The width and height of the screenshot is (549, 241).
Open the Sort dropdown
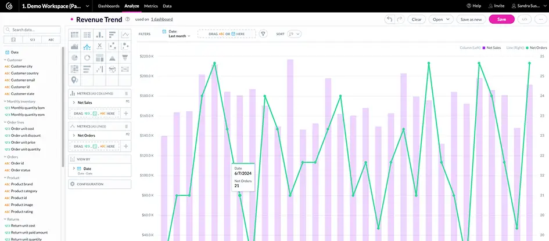tap(294, 34)
